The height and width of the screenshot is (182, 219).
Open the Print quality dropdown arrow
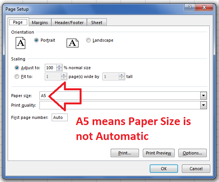pyautogui.click(x=204, y=105)
